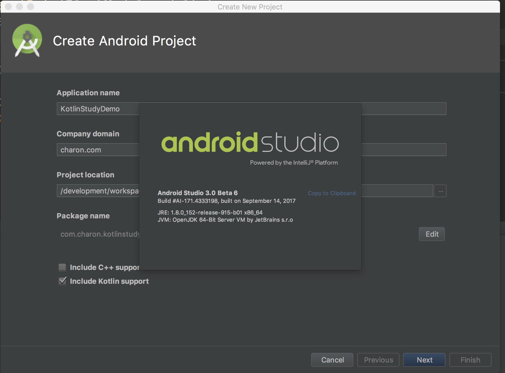The image size is (505, 373).
Task: Click the Build #AI-171.4333198 line
Action: [226, 201]
